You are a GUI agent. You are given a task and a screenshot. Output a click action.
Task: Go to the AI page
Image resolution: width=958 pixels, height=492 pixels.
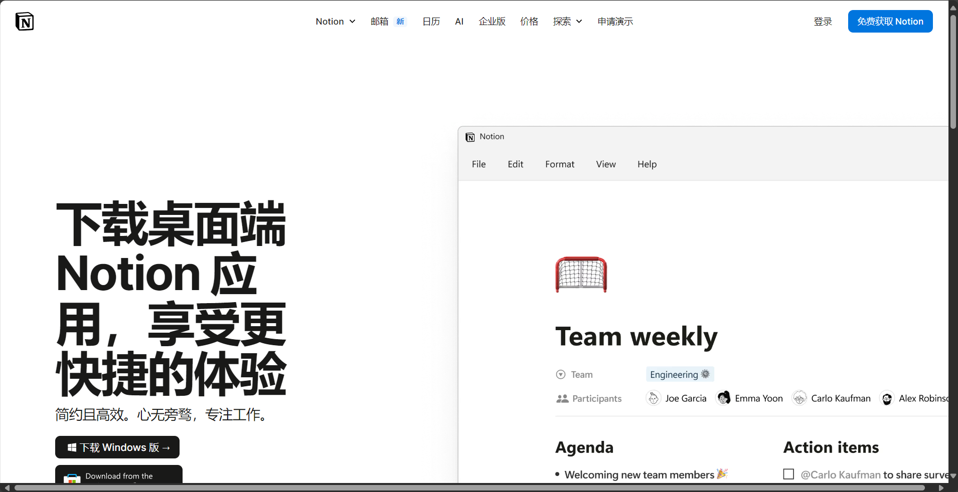(x=459, y=22)
